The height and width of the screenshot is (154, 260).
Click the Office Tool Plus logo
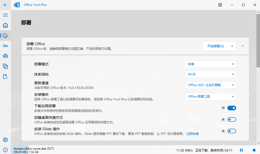pos(17,5)
